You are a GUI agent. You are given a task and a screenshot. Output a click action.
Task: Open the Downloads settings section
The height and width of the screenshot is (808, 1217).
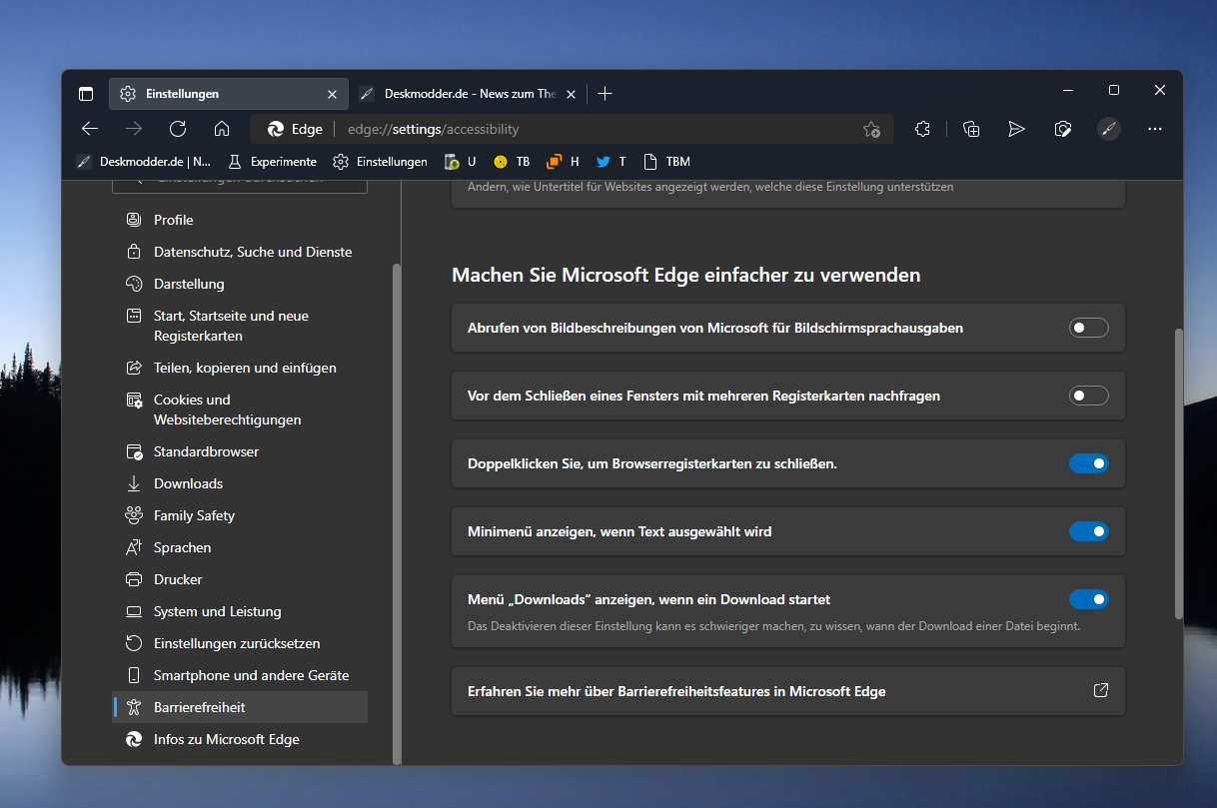coord(240,483)
